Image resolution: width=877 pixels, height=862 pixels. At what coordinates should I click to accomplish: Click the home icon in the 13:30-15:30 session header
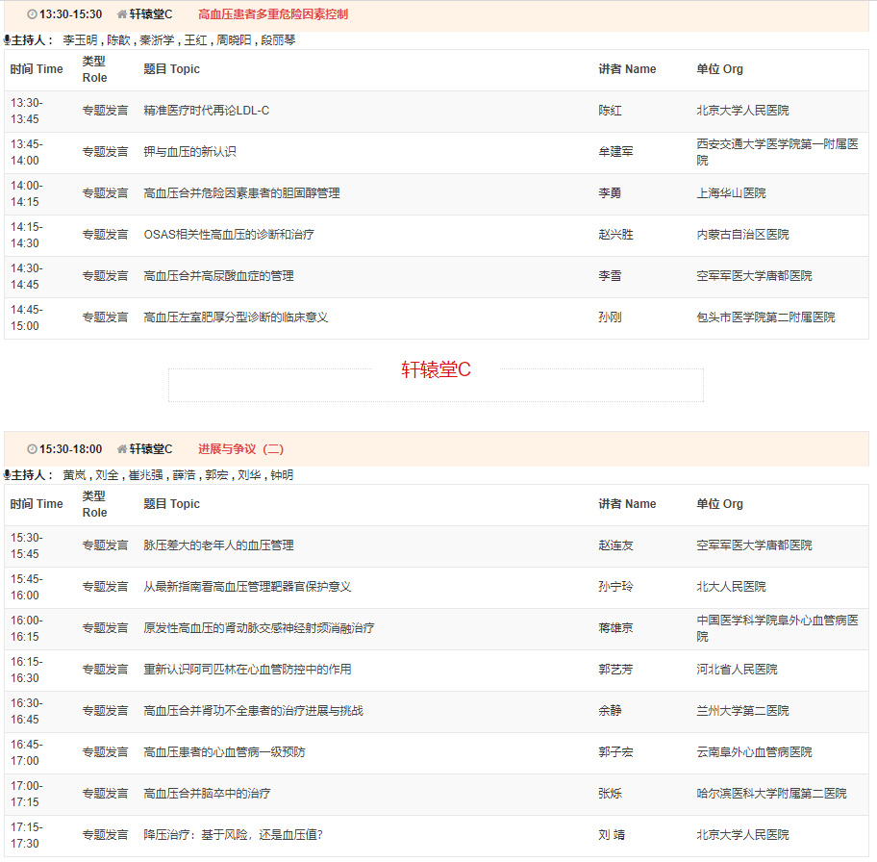pos(122,14)
